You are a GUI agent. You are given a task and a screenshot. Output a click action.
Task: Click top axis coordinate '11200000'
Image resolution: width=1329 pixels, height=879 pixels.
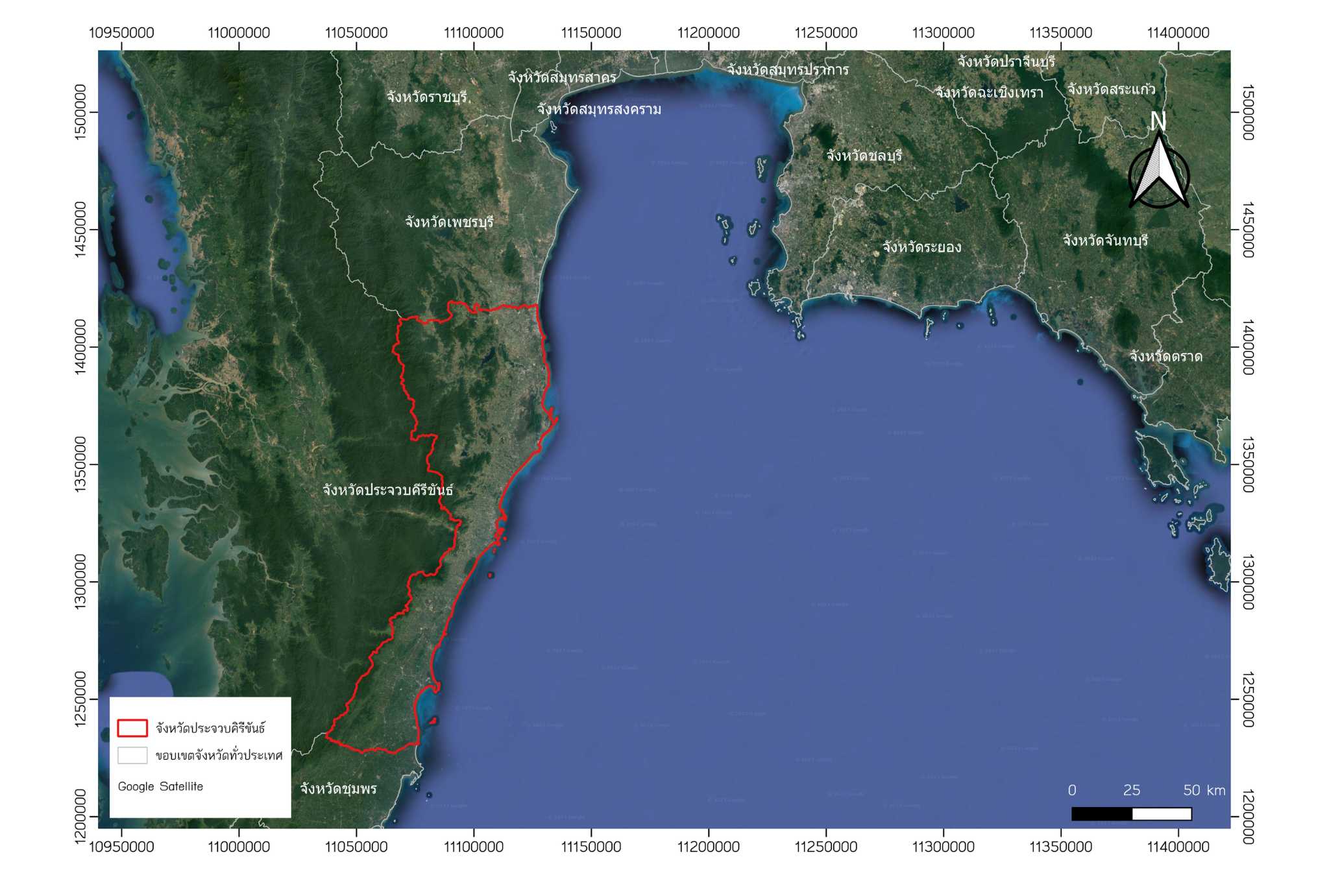[x=709, y=33]
